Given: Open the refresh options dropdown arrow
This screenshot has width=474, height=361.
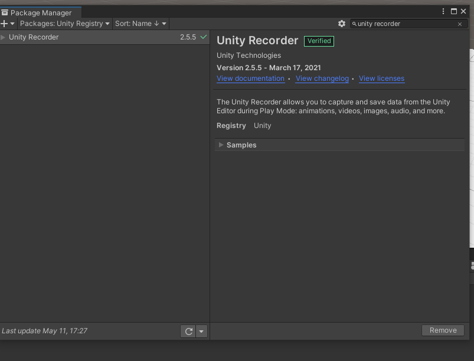Looking at the screenshot, I should 201,332.
